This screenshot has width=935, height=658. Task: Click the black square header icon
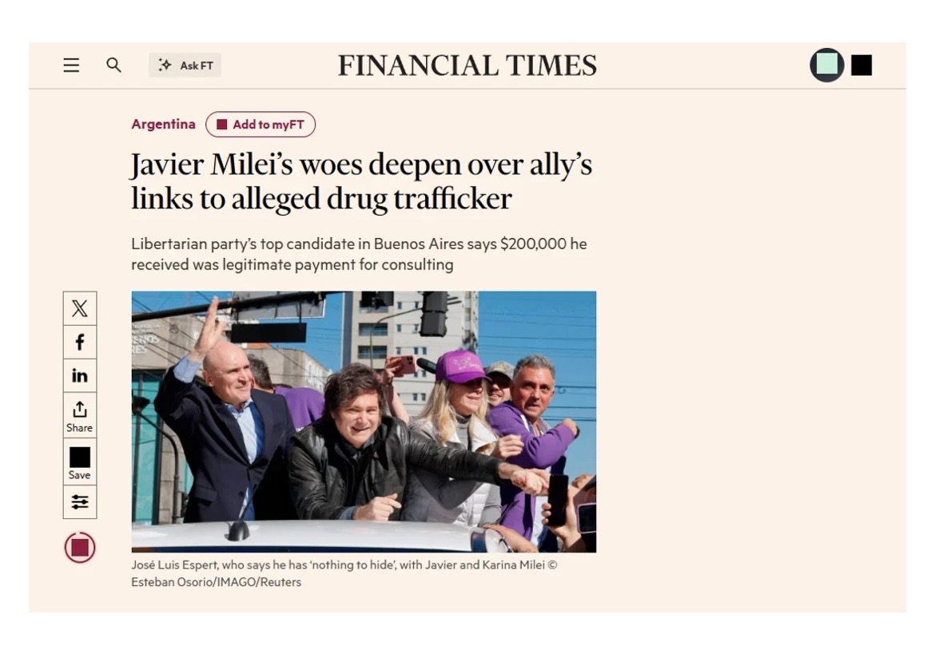pyautogui.click(x=861, y=65)
